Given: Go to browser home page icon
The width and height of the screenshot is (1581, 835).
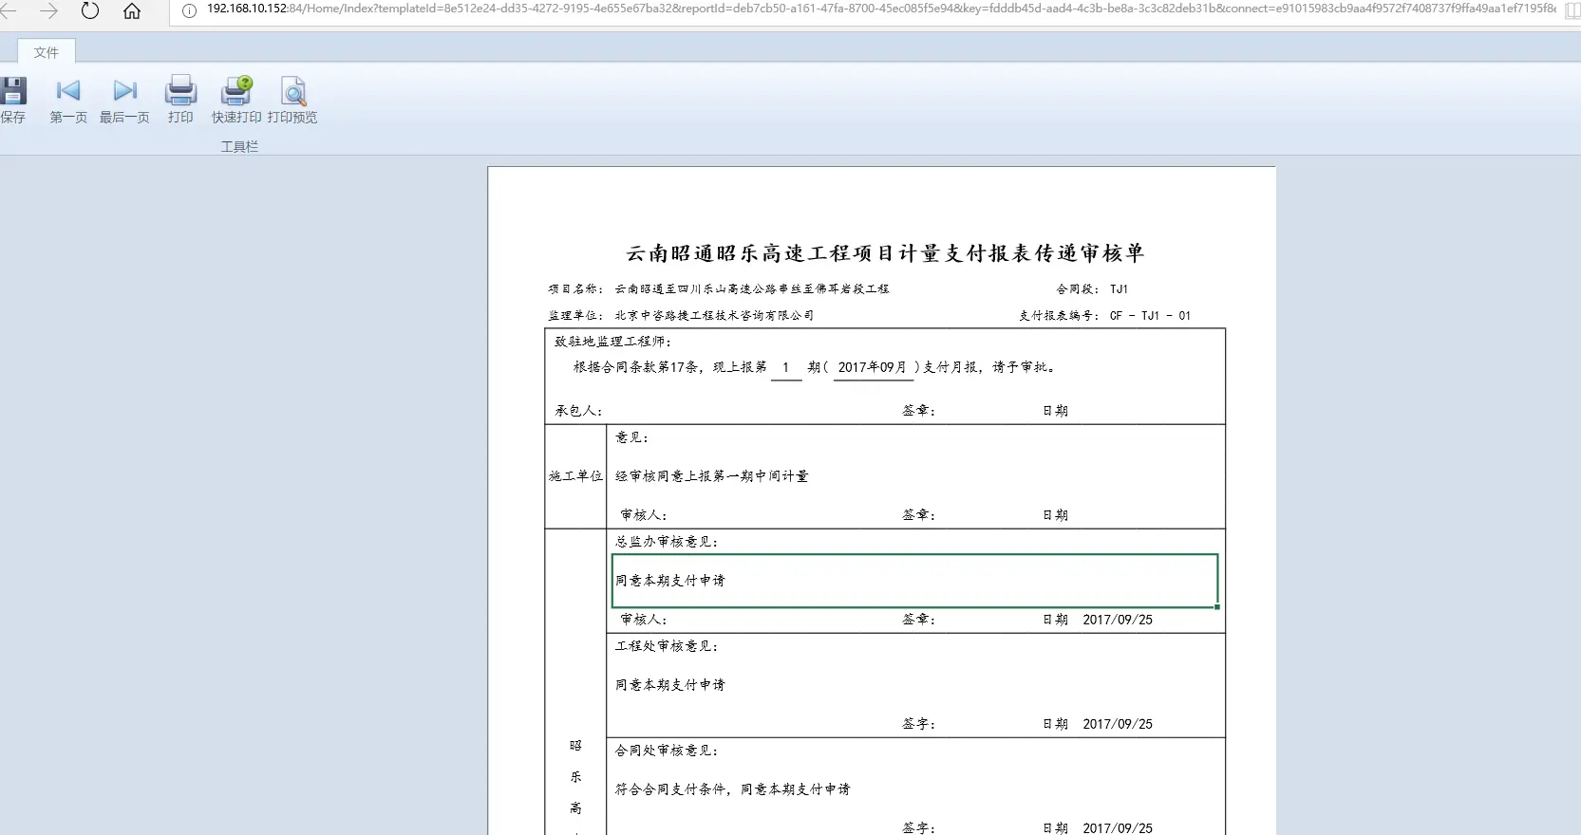Looking at the screenshot, I should pyautogui.click(x=132, y=10).
